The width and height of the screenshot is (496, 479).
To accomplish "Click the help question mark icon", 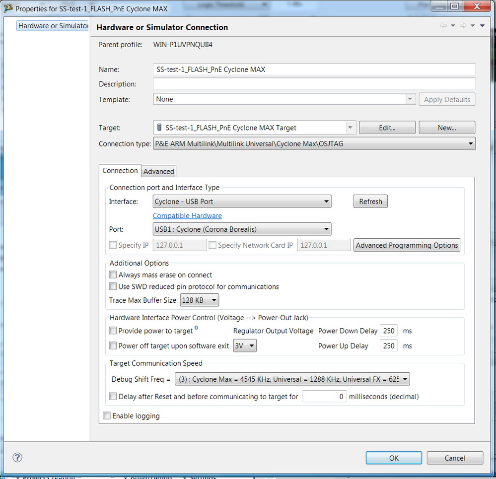I will pos(17,457).
